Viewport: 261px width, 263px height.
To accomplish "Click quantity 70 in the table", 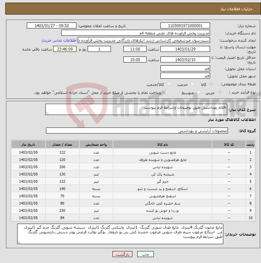I will point(62,196).
